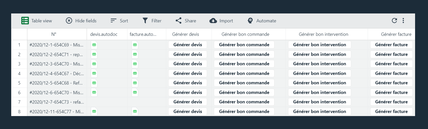Open the three-dot more options menu
The height and width of the screenshot is (129, 428).
tap(403, 21)
